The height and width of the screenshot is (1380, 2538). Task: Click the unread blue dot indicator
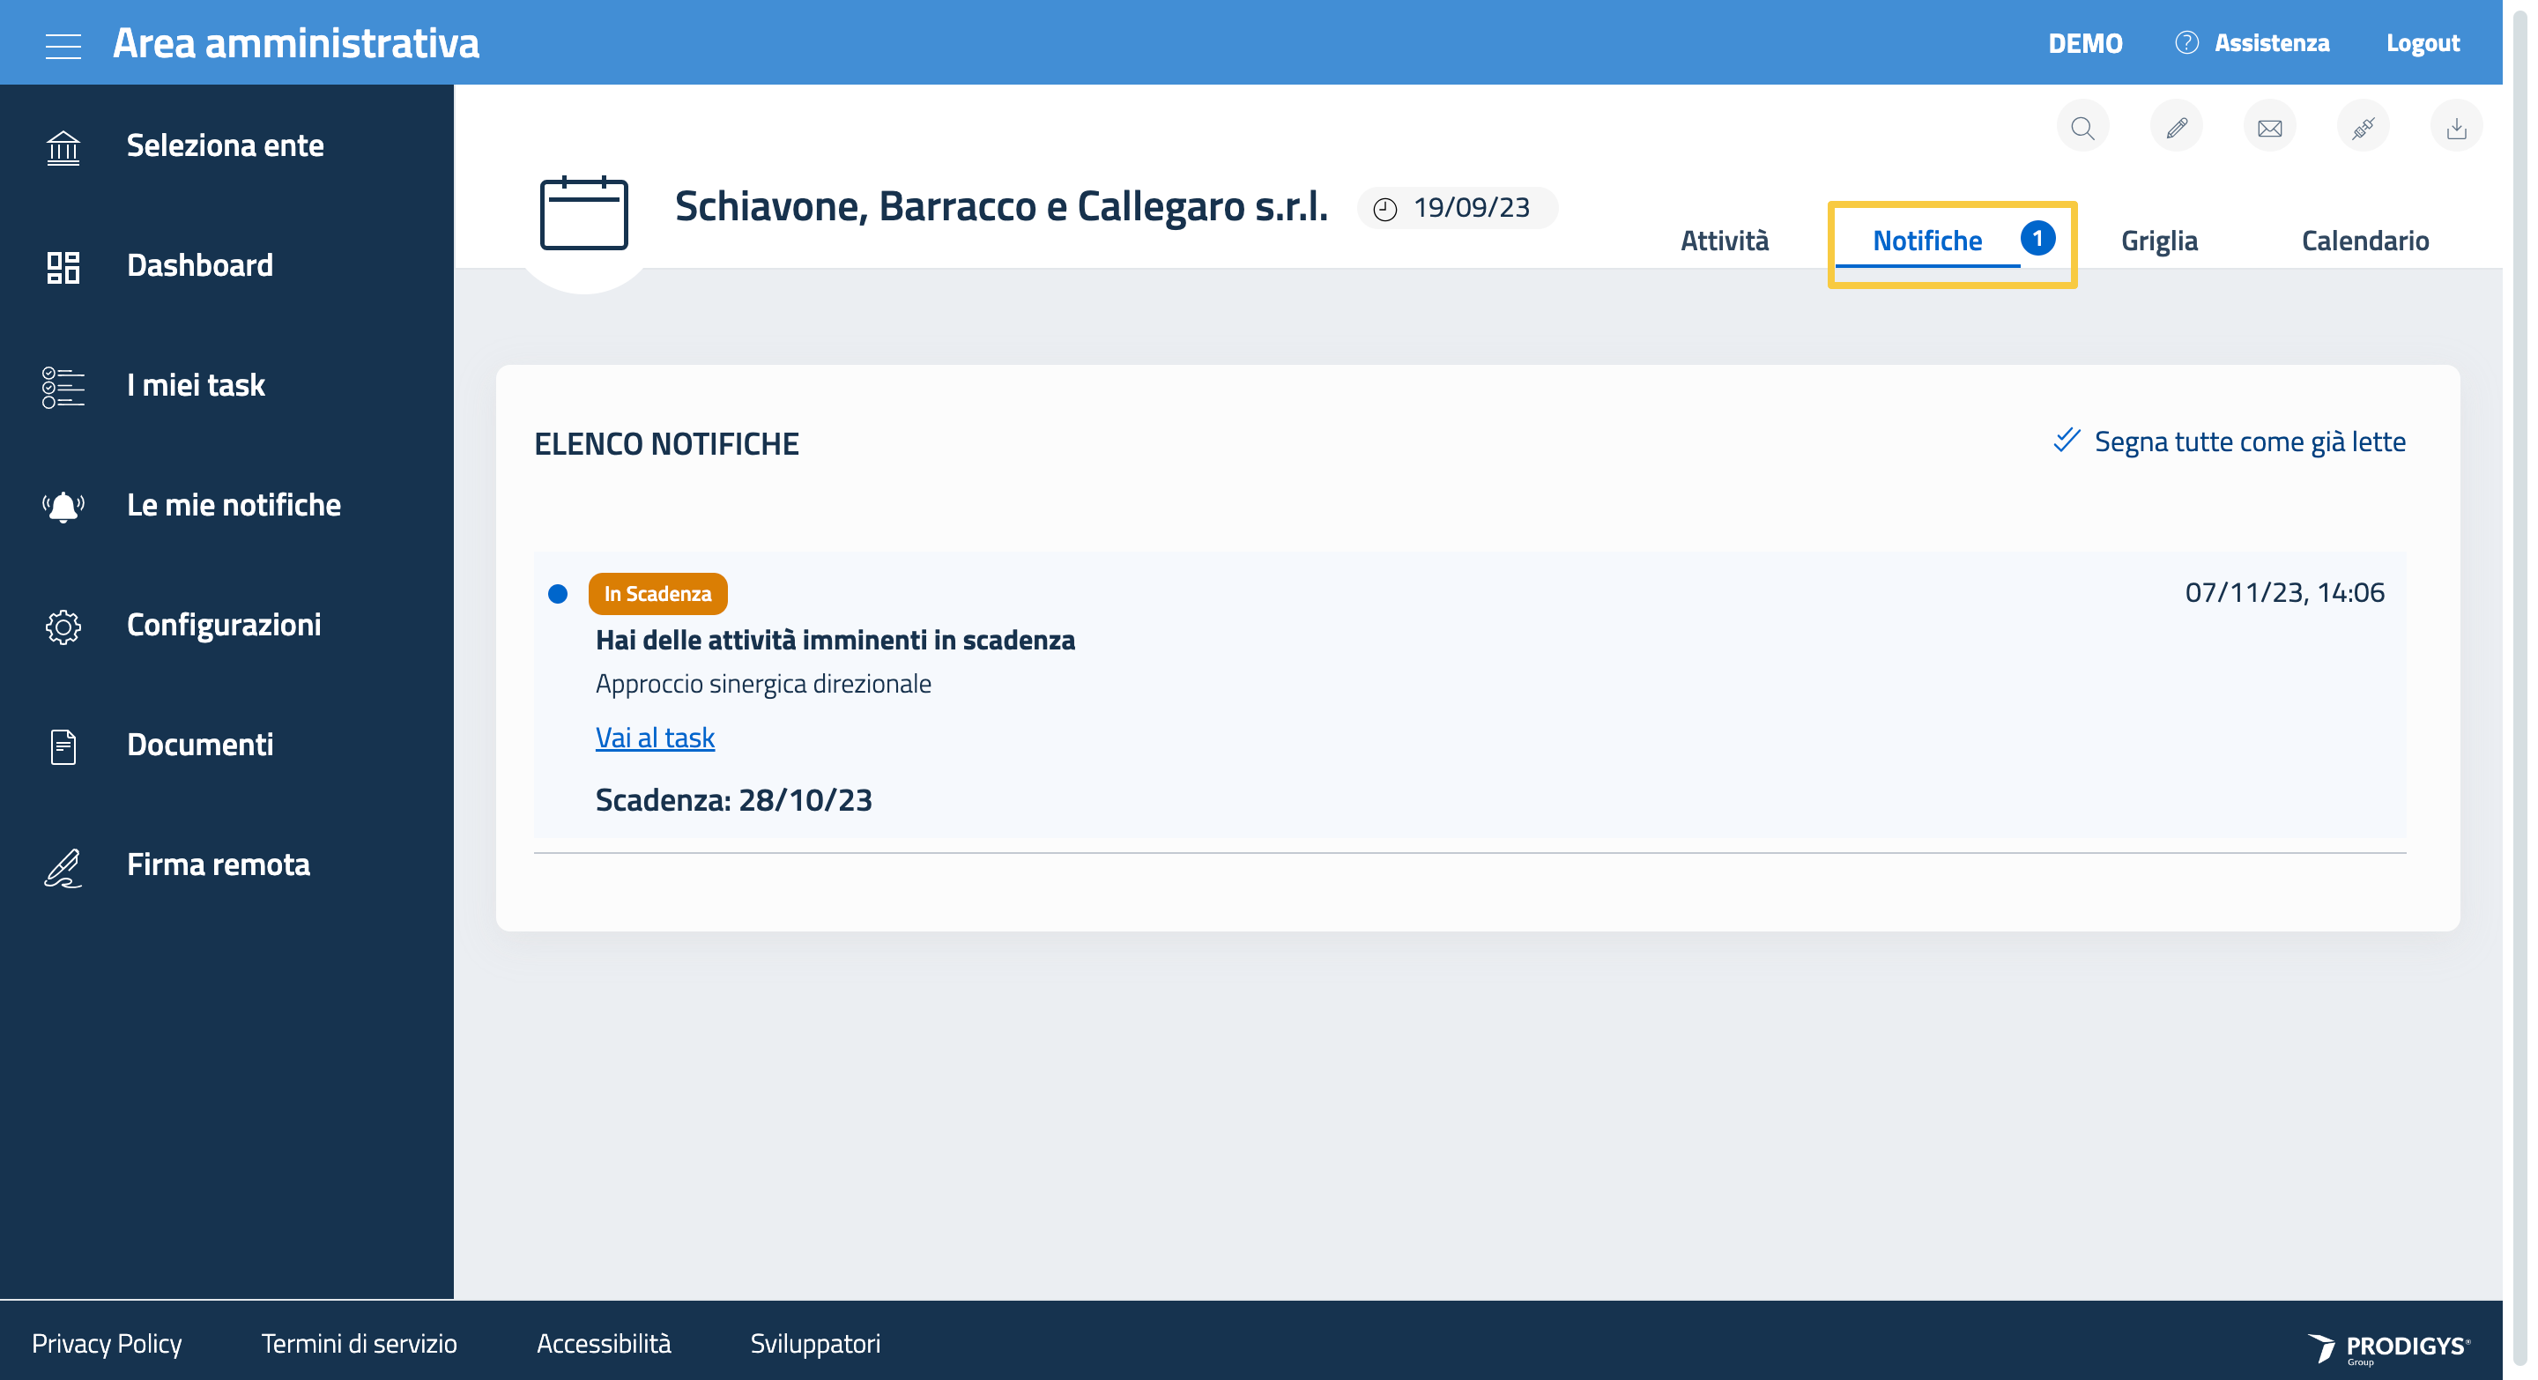[x=558, y=594]
